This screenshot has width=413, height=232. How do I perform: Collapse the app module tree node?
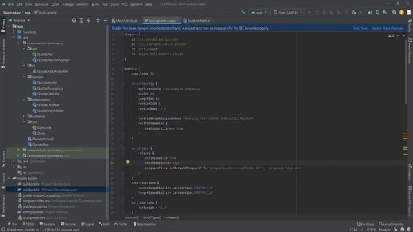(9, 26)
